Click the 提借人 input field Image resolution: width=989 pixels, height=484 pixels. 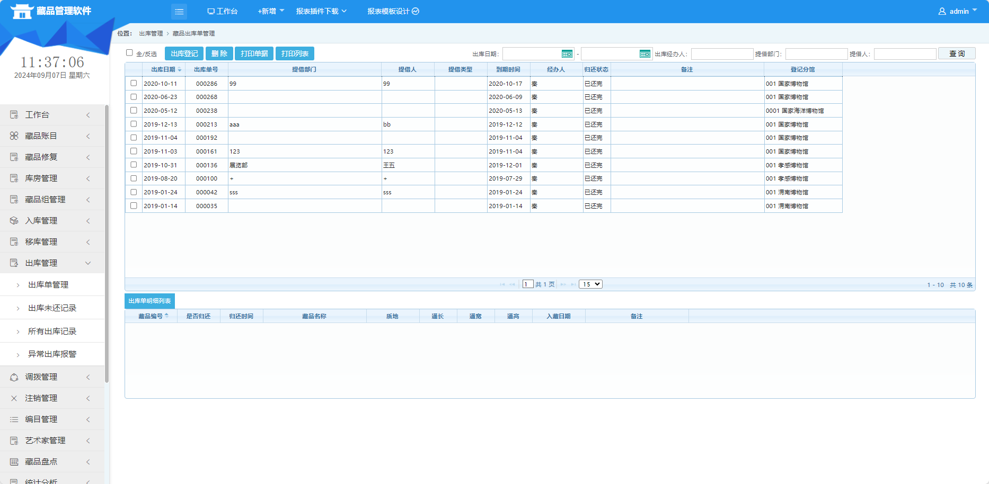coord(905,54)
